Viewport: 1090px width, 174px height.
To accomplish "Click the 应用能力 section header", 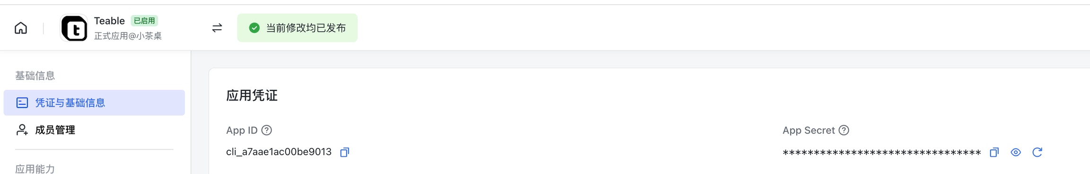I will pos(35,169).
